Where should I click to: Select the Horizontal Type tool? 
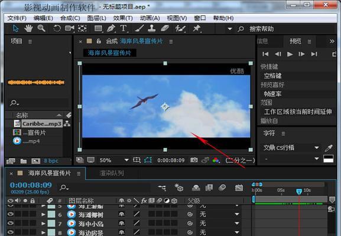(124, 28)
